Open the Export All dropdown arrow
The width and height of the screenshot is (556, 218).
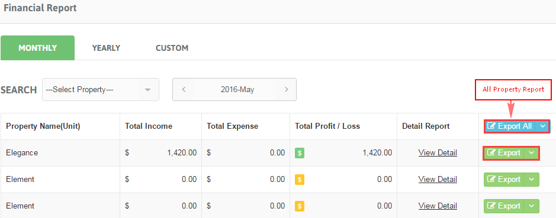point(542,126)
